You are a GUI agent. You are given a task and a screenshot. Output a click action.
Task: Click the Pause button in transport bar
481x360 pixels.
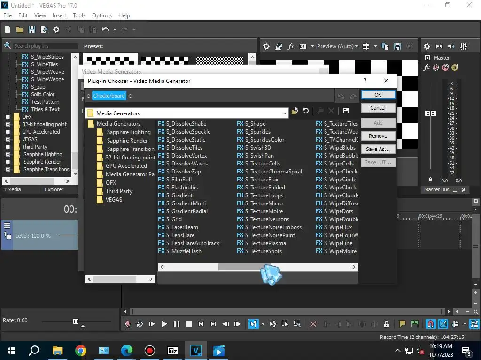pos(177,324)
